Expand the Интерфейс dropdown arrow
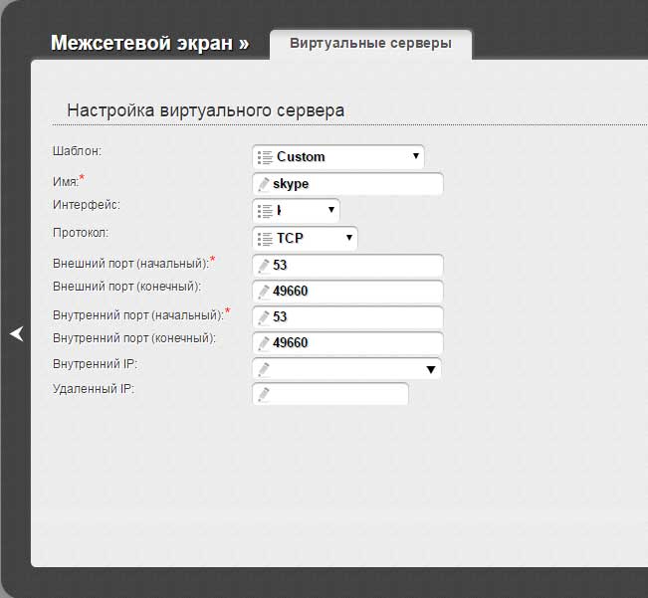The image size is (648, 598). pos(330,211)
